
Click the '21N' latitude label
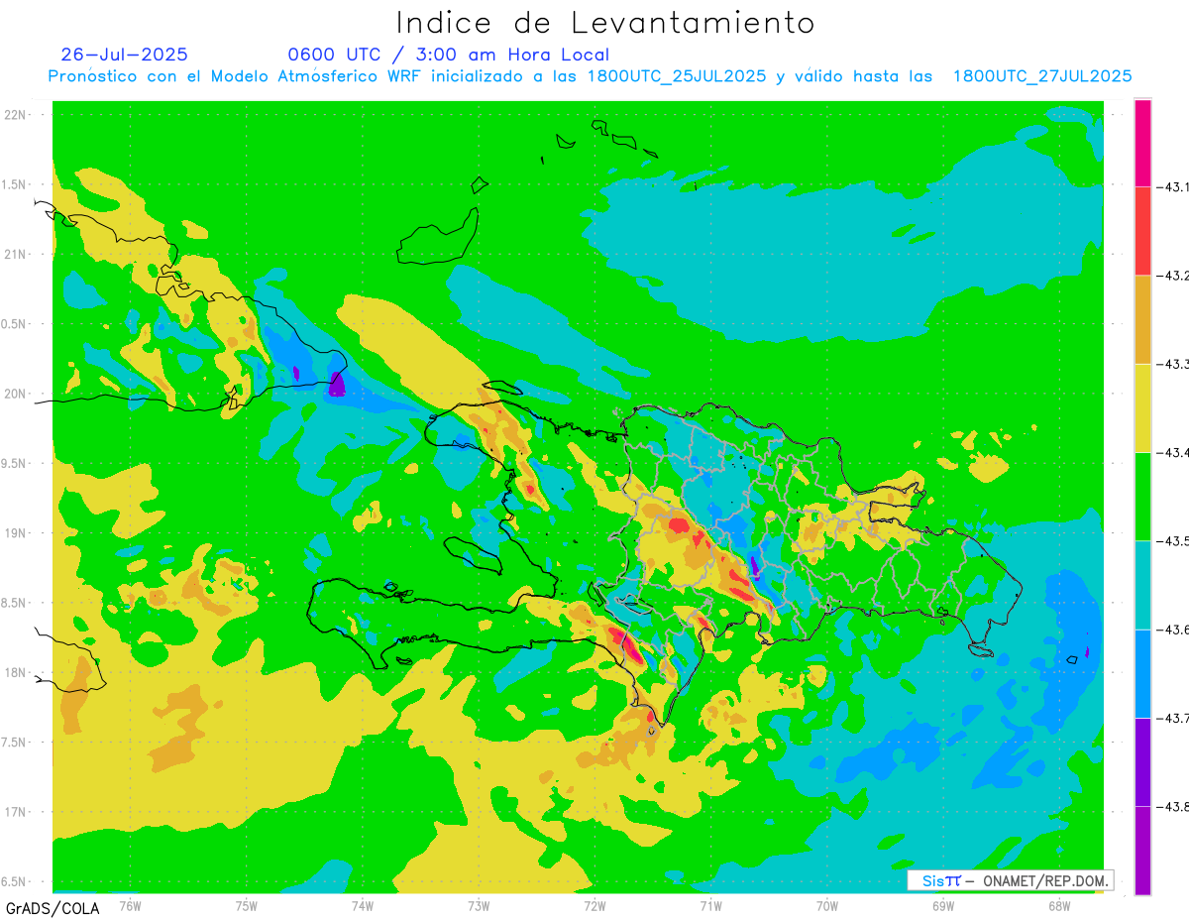point(17,255)
